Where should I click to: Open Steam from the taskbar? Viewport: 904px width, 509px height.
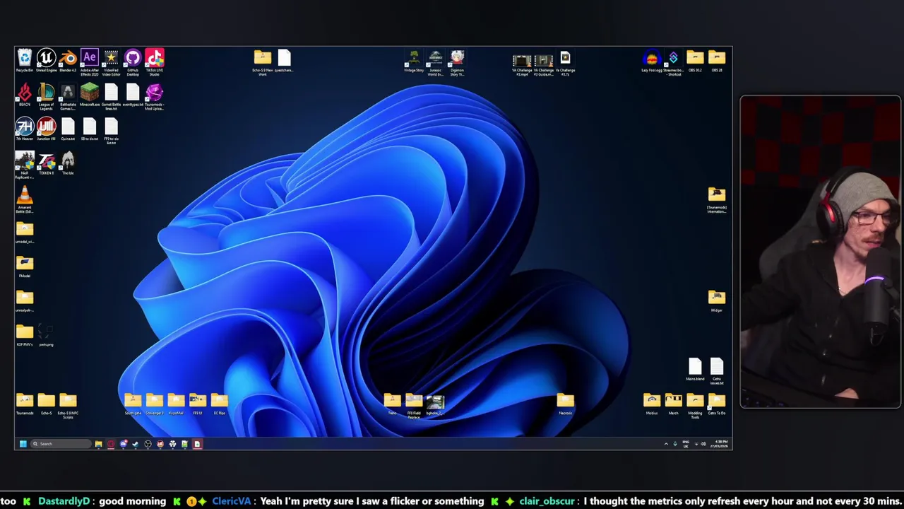[x=135, y=444]
